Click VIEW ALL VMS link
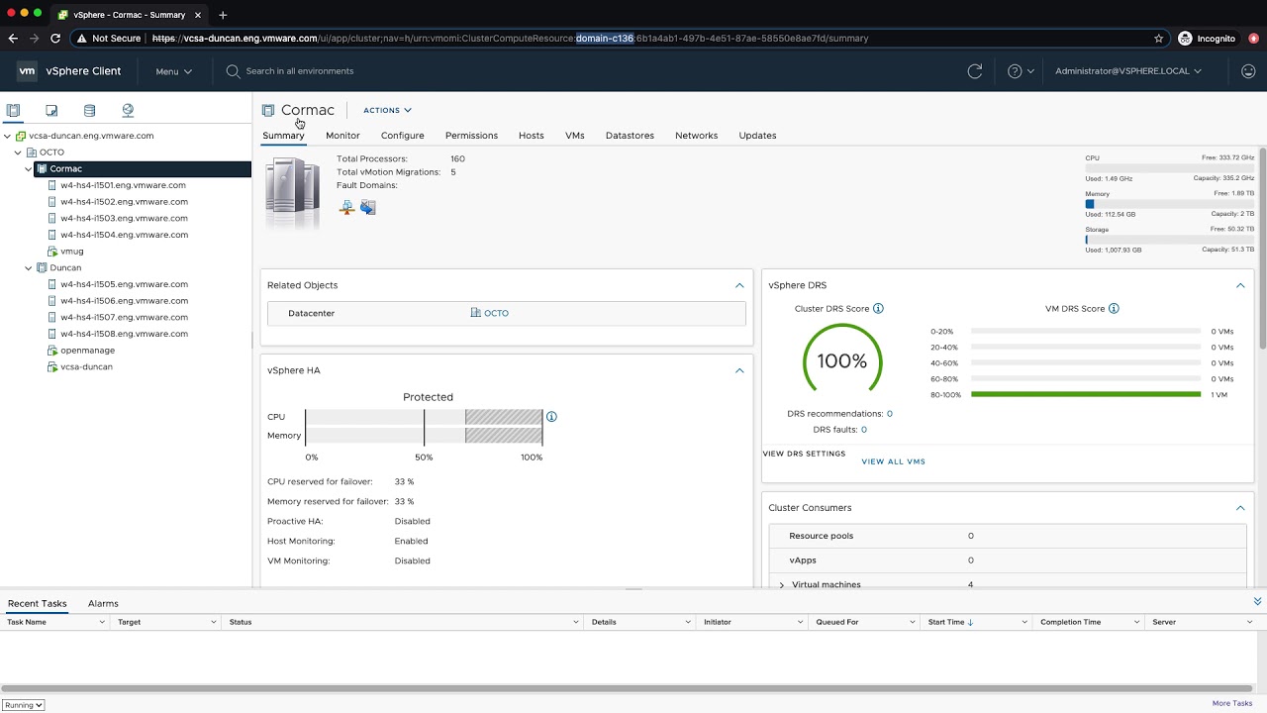The width and height of the screenshot is (1267, 713). coord(894,461)
